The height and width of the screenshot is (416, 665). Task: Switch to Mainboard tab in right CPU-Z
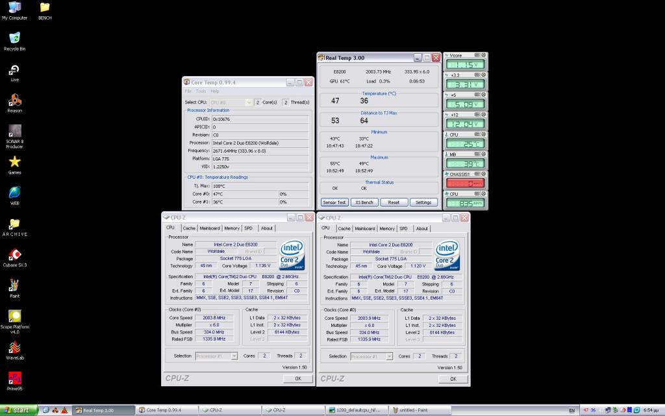(365, 229)
